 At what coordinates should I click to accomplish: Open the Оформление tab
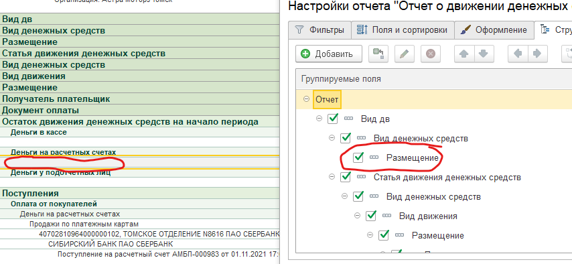tap(494, 30)
